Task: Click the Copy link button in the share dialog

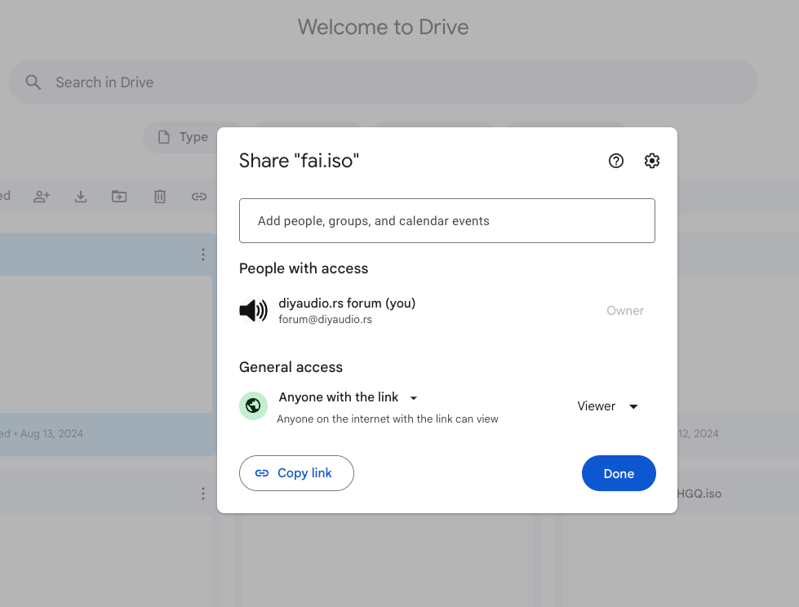Action: (296, 473)
